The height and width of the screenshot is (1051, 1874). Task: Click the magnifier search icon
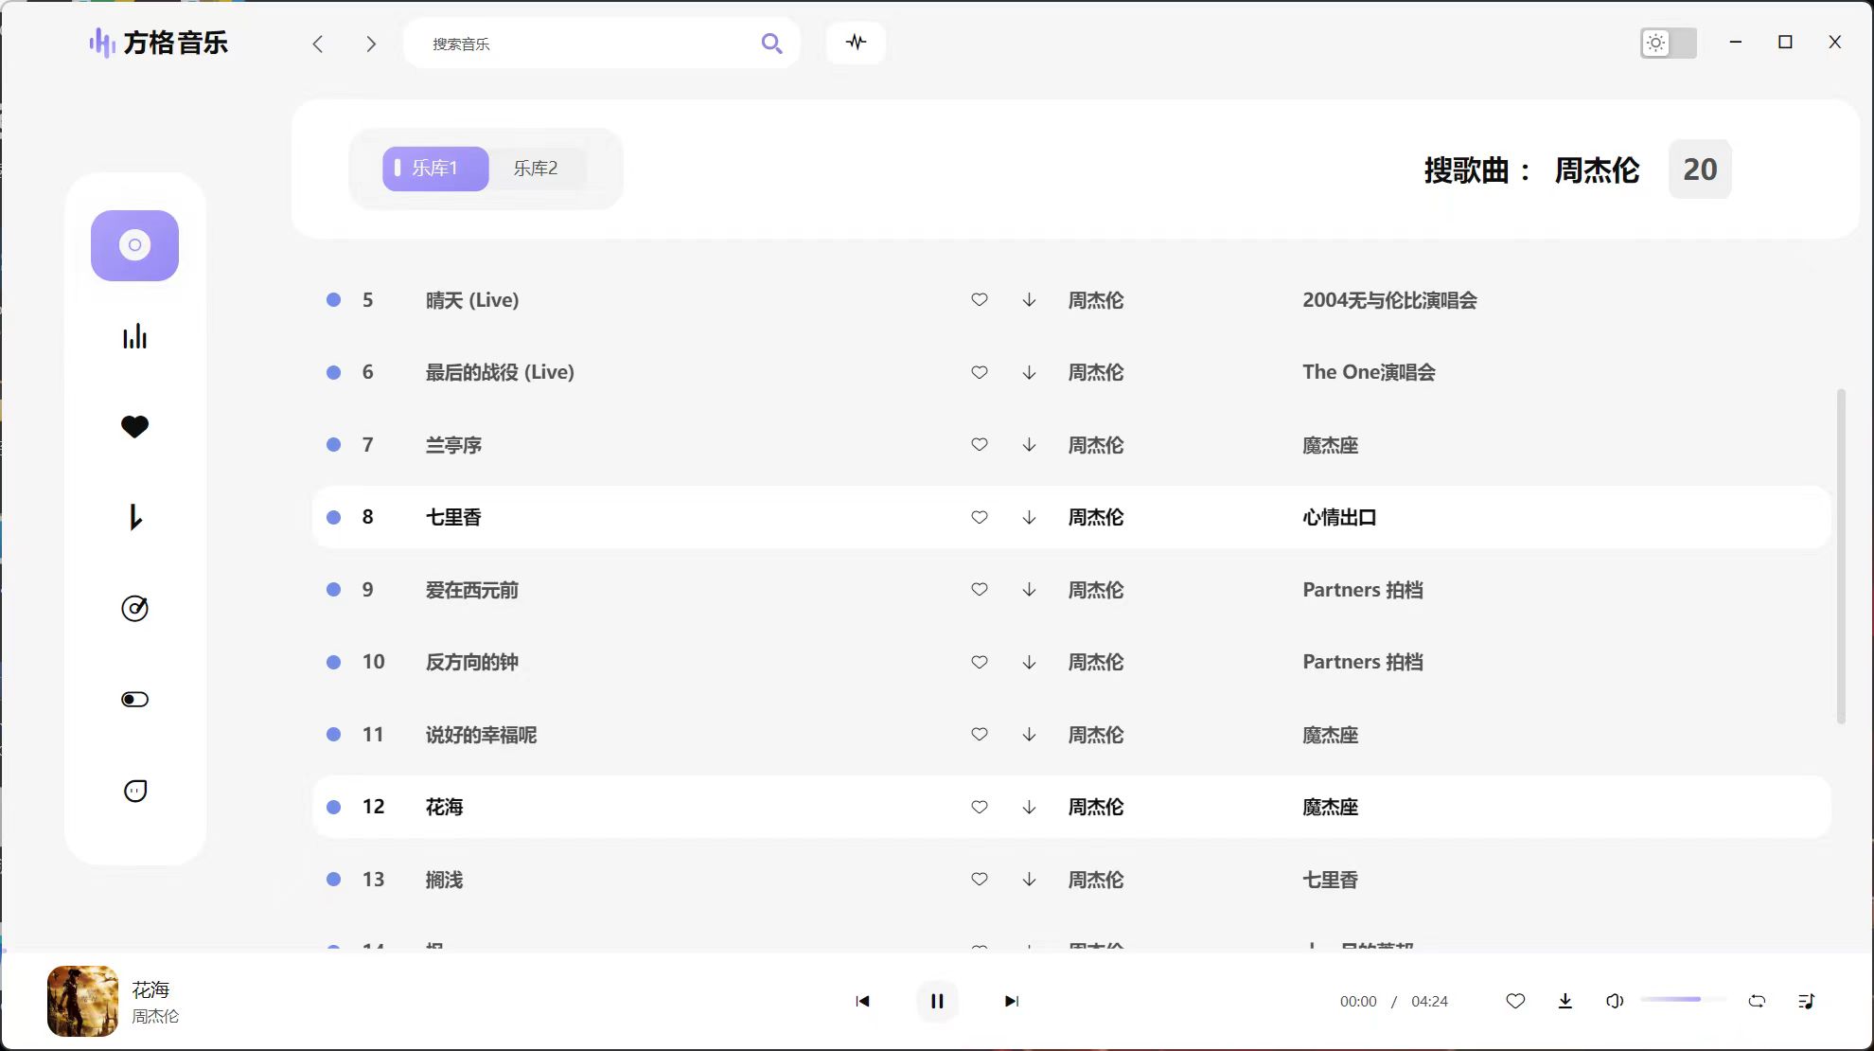(x=771, y=44)
